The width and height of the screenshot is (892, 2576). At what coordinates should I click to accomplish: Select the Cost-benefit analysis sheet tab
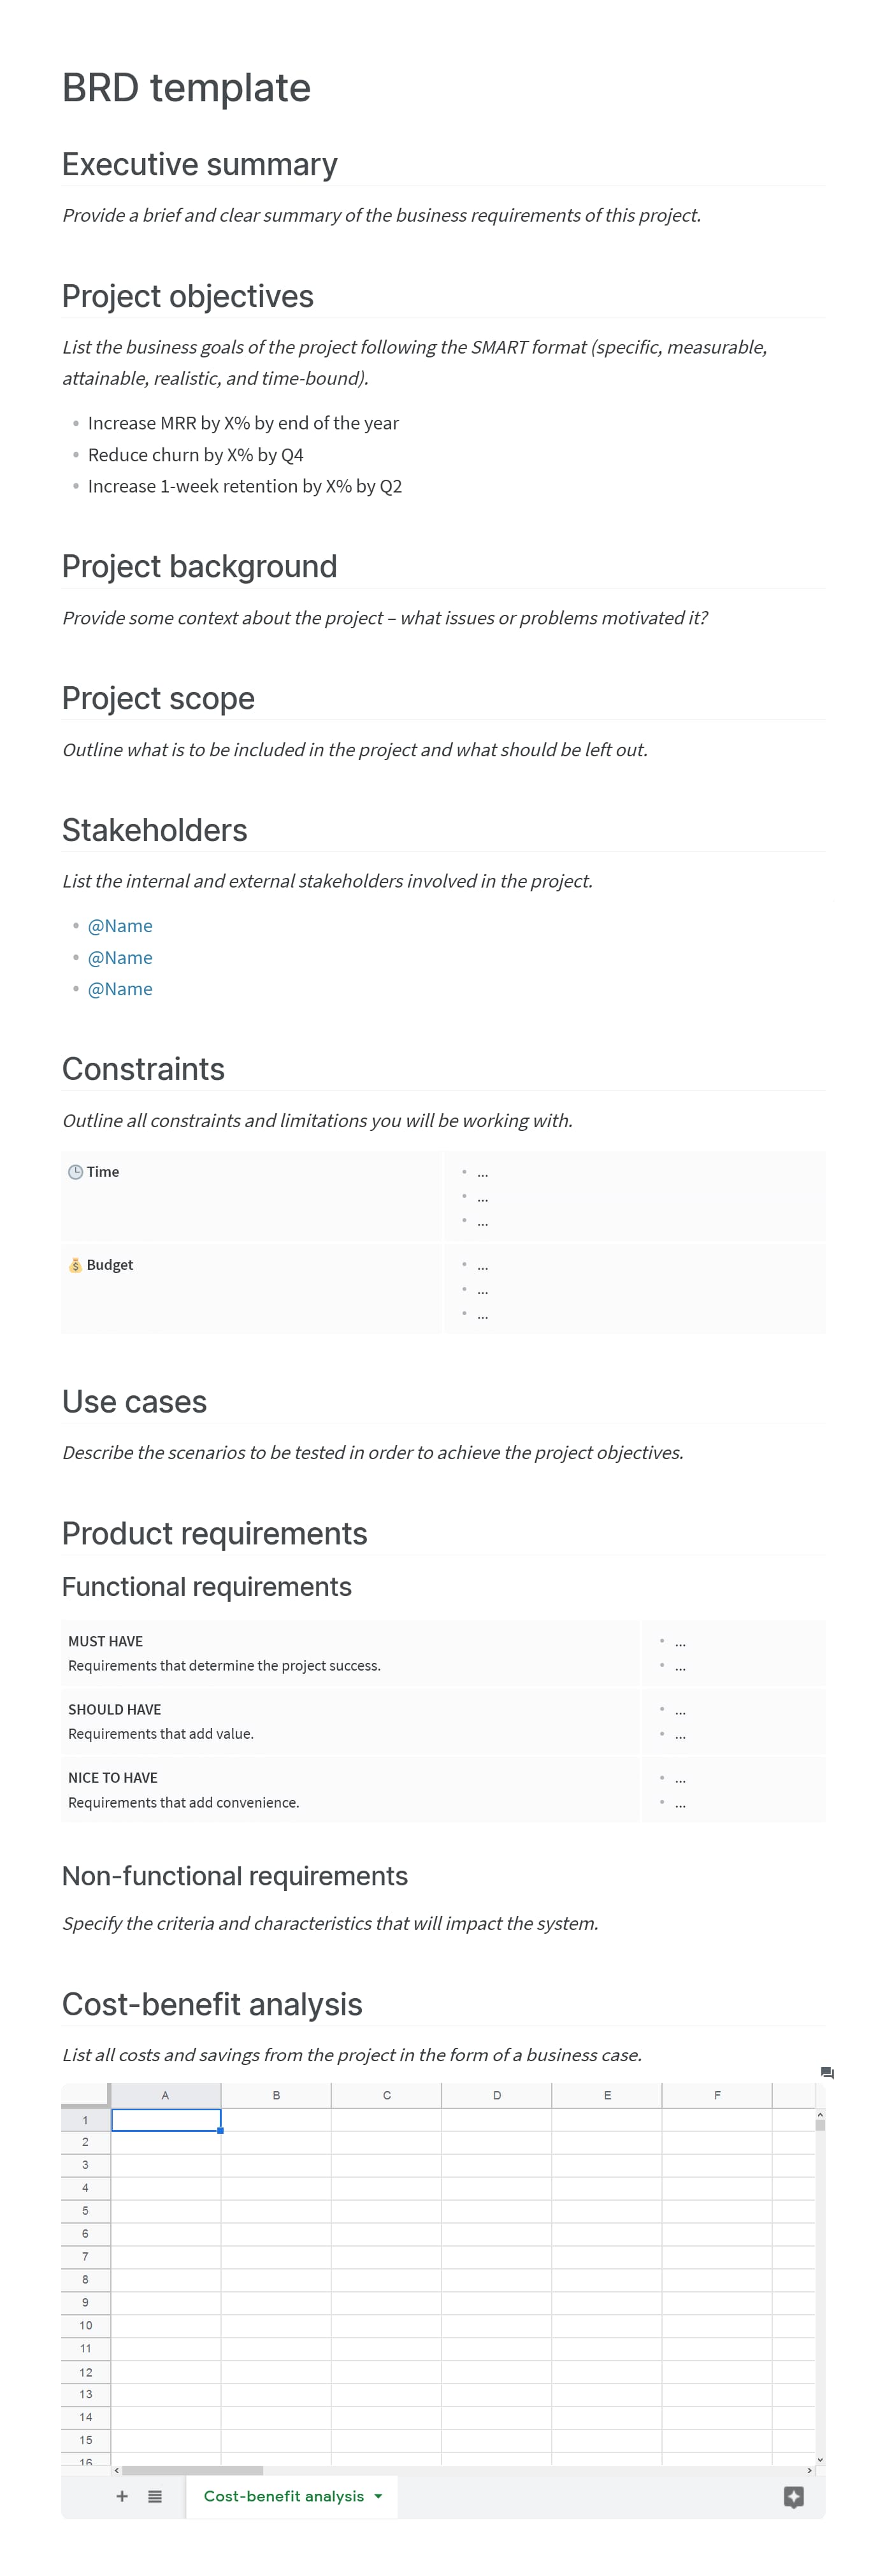tap(283, 2496)
